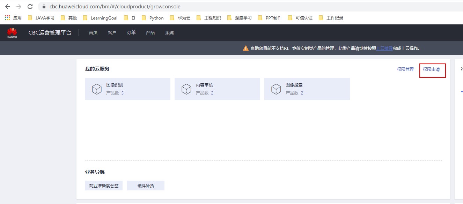The height and width of the screenshot is (204, 463).
Task: Click the Huawei logo in the header
Action: (12, 32)
